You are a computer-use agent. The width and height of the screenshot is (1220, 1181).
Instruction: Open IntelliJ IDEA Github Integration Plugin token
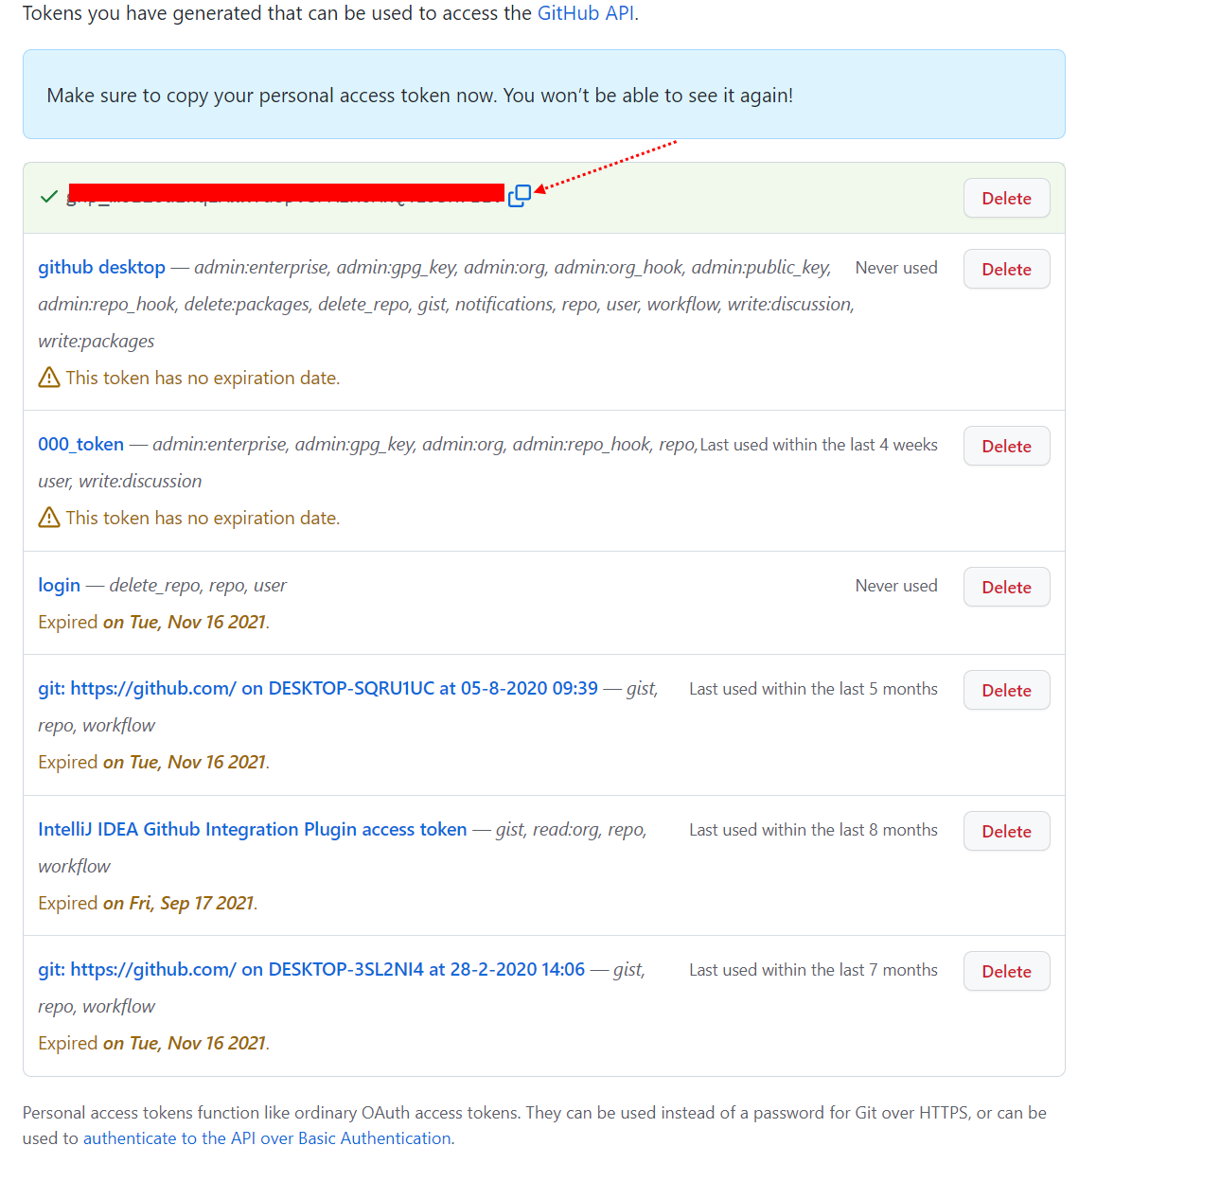coord(253,829)
